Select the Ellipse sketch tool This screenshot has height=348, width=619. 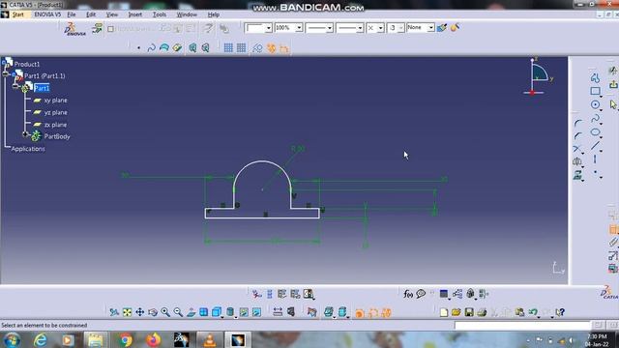(x=595, y=132)
